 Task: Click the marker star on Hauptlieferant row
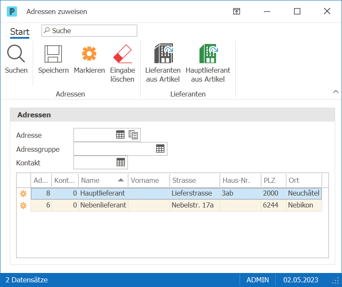[23, 193]
